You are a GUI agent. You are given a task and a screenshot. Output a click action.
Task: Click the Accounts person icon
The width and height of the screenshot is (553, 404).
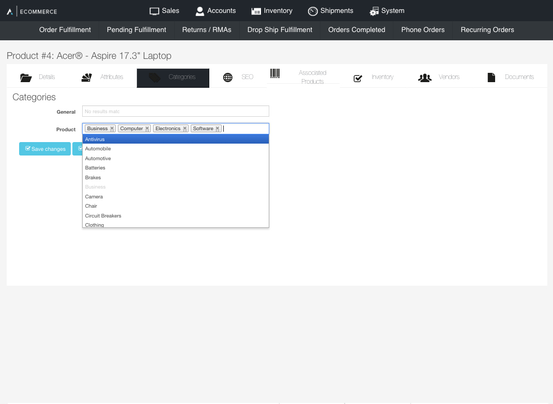[199, 11]
